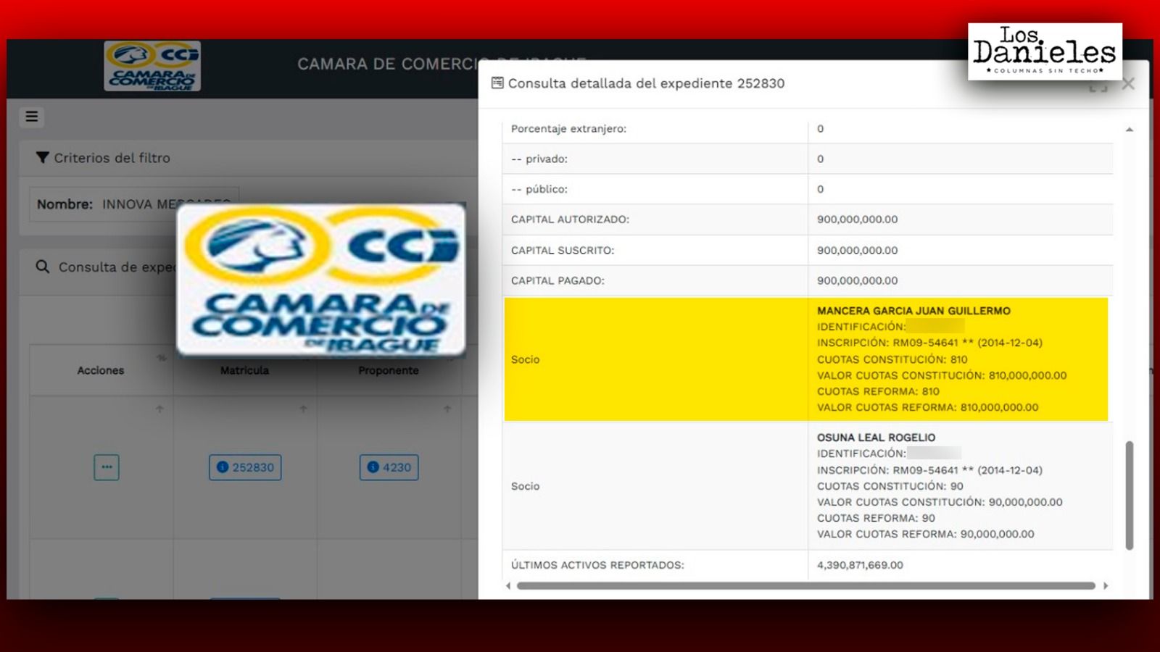Image resolution: width=1160 pixels, height=652 pixels.
Task: Click the CAPITAL SUSCRITO value 900,000,000.00
Action: tap(857, 250)
